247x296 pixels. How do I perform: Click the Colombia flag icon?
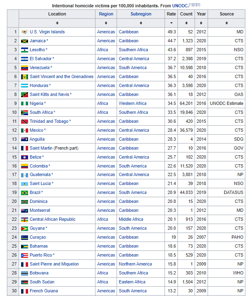(x=24, y=166)
